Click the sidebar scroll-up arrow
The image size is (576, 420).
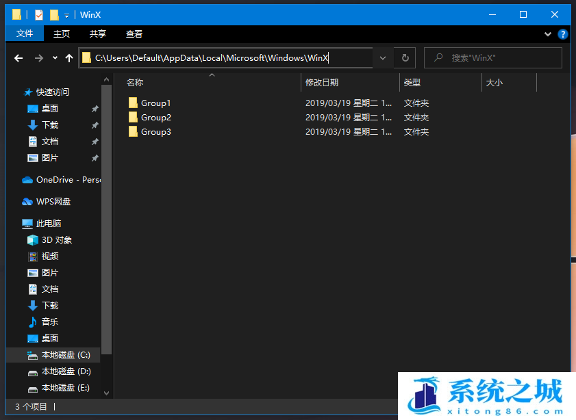(x=107, y=79)
